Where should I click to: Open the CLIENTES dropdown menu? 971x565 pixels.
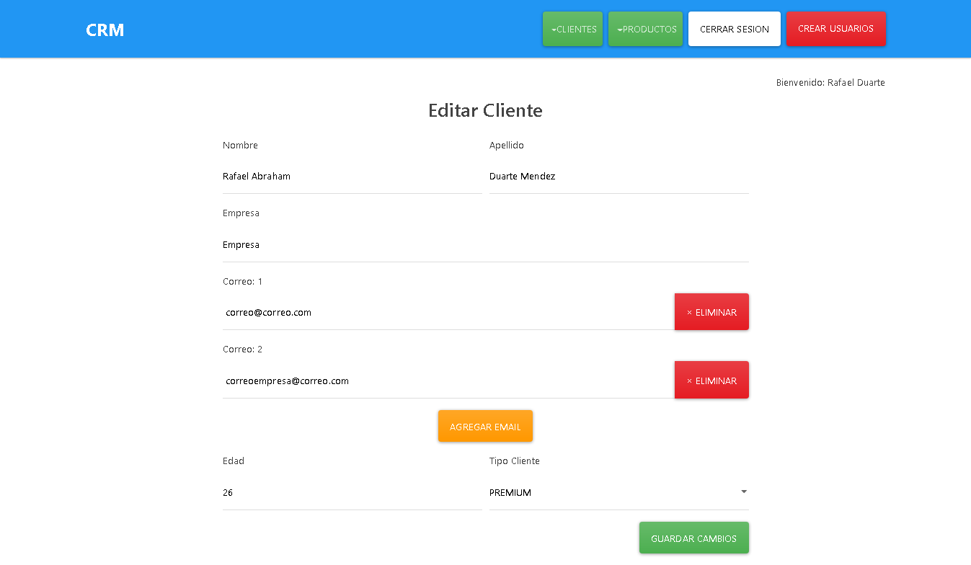[572, 29]
